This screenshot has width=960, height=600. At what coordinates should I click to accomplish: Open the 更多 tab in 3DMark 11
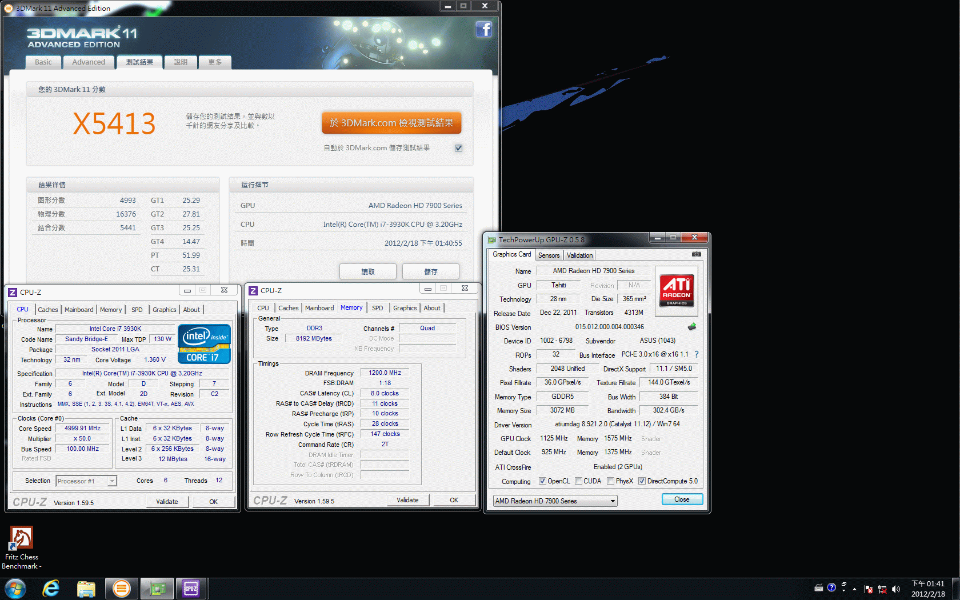click(215, 62)
